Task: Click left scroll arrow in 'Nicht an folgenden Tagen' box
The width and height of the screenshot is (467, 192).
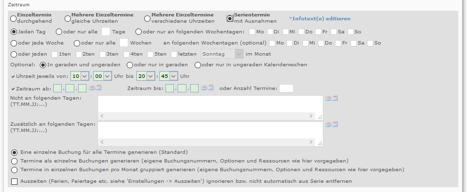Action: point(102,116)
